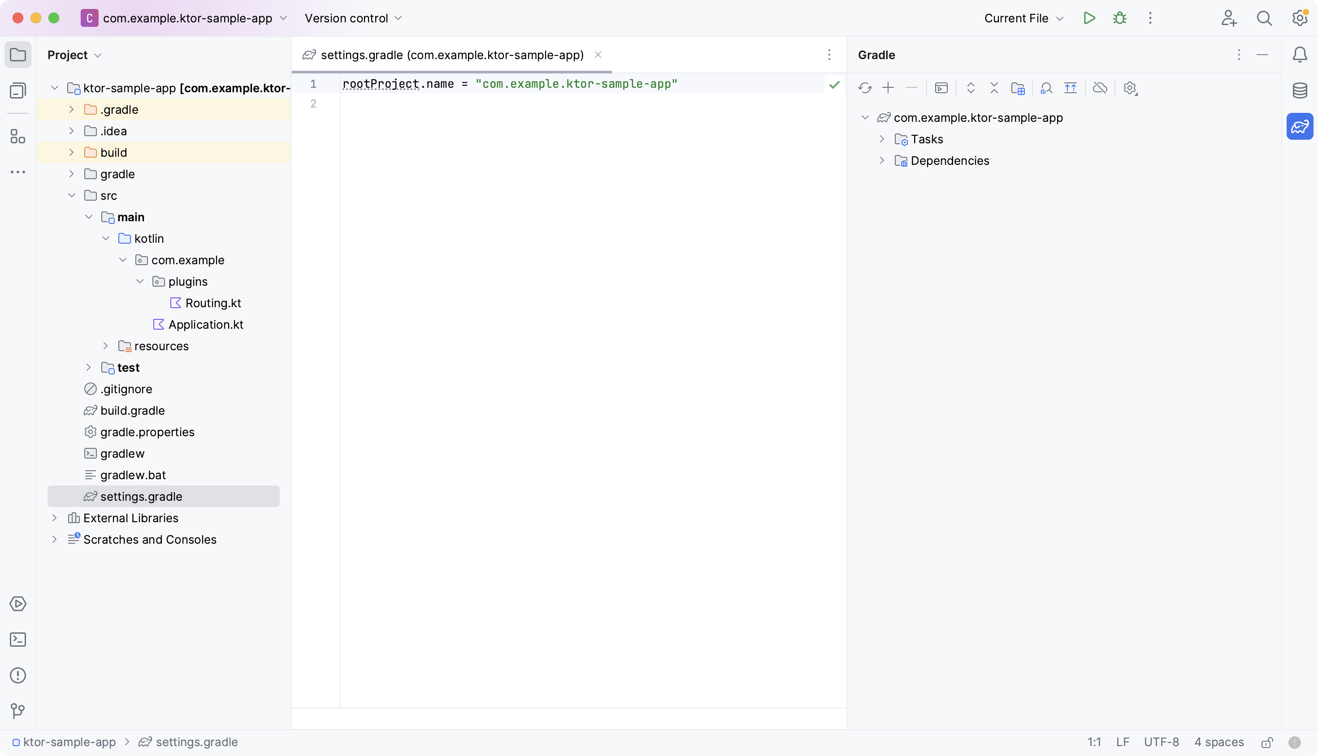Collapse all nodes in the Gradle tree
Screen dimensions: 1318x756
(994, 88)
